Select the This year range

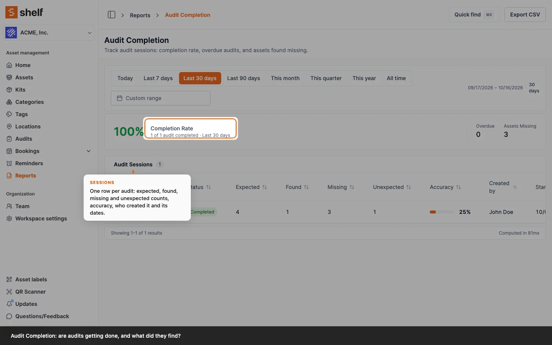click(364, 78)
